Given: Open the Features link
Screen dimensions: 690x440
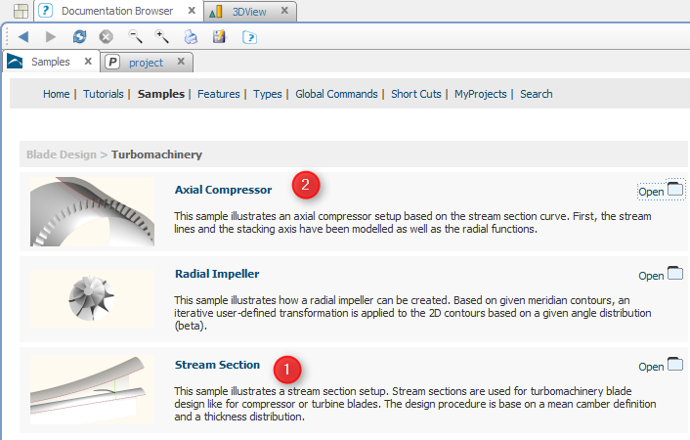Looking at the screenshot, I should 219,94.
